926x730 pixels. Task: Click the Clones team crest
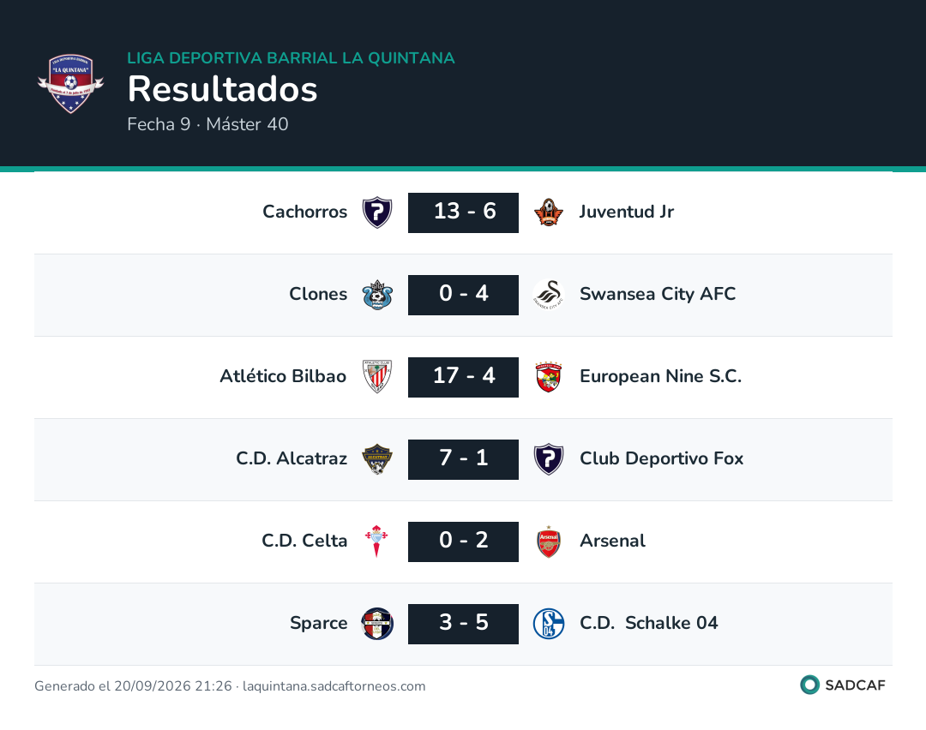[x=377, y=295]
